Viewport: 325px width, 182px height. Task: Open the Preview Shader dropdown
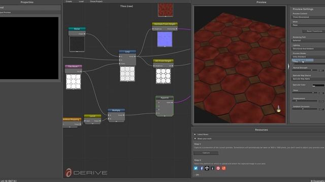tap(308, 57)
